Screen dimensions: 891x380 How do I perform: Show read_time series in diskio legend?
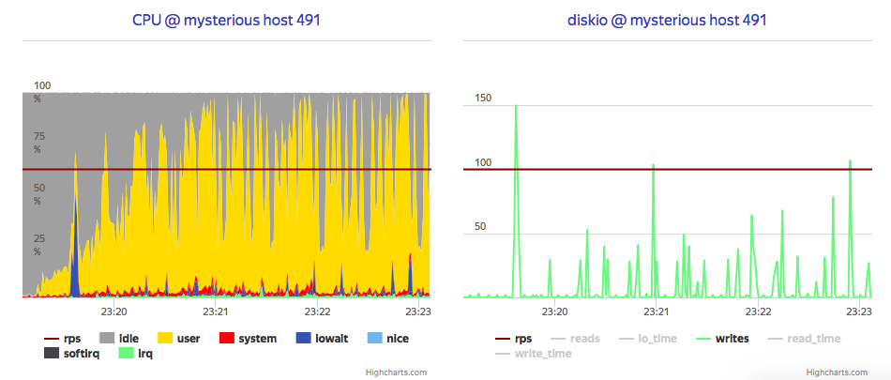[x=805, y=339]
